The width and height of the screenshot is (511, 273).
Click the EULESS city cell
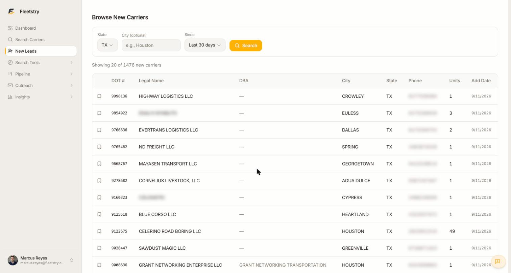350,113
